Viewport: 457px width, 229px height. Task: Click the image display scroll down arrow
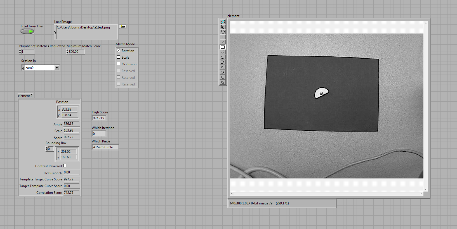click(x=426, y=189)
